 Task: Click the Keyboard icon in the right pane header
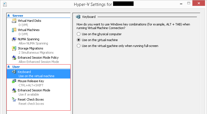[x=78, y=17]
